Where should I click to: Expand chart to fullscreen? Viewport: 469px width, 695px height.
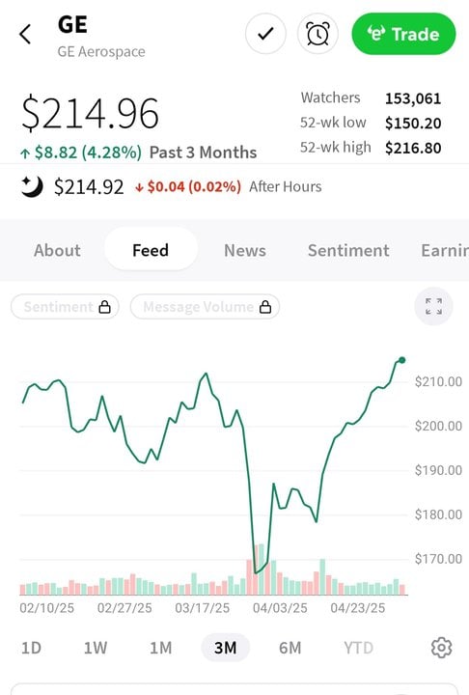pyautogui.click(x=433, y=306)
